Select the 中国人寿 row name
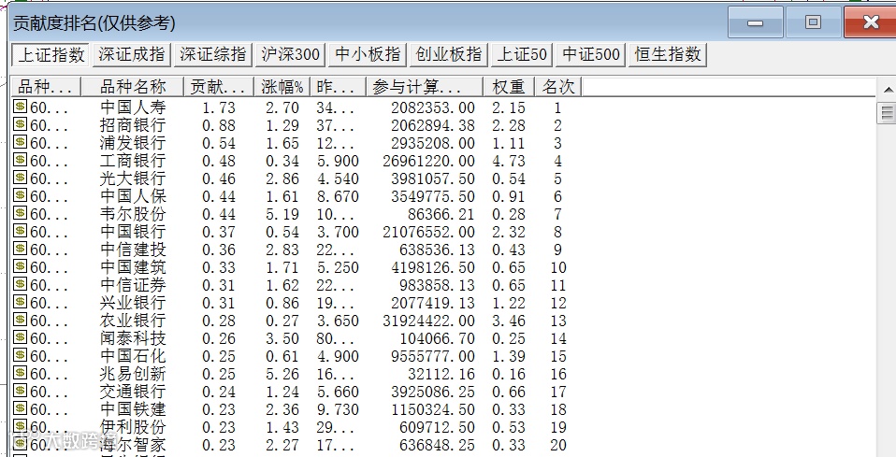This screenshot has height=457, width=896. click(133, 107)
